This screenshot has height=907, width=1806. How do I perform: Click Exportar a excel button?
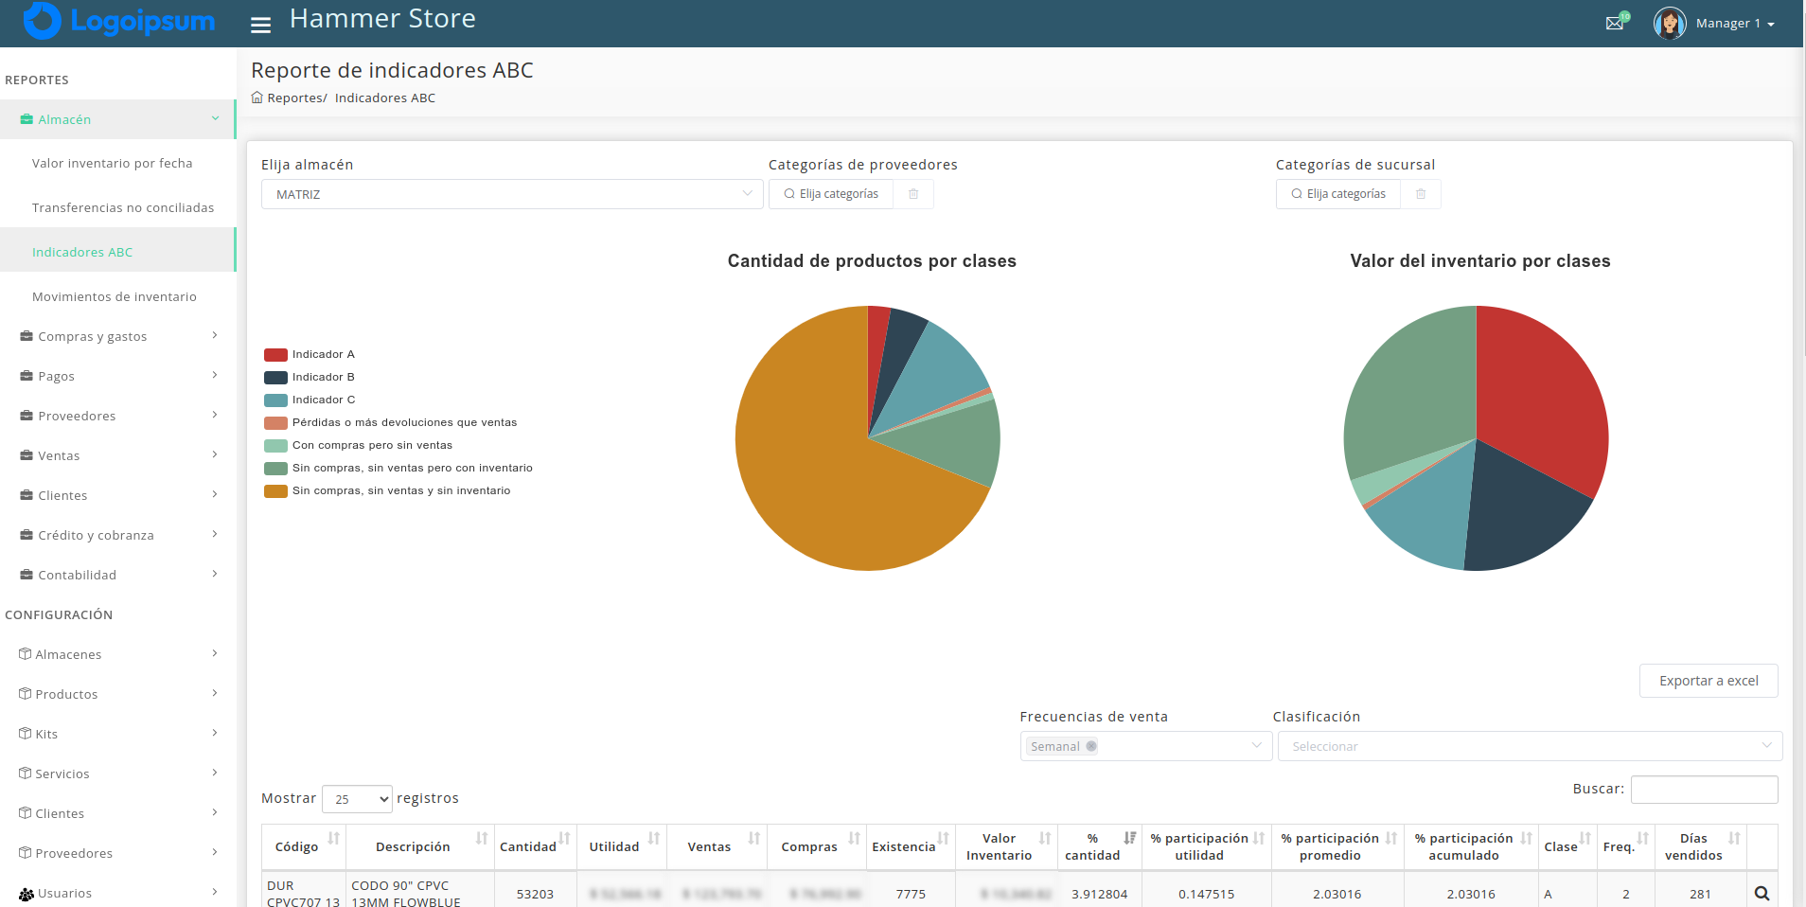1708,681
